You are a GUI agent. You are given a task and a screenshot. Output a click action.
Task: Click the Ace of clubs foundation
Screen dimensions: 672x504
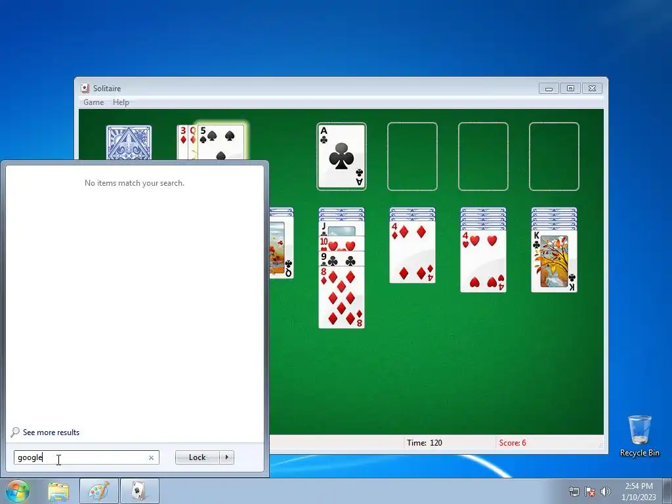(x=341, y=156)
